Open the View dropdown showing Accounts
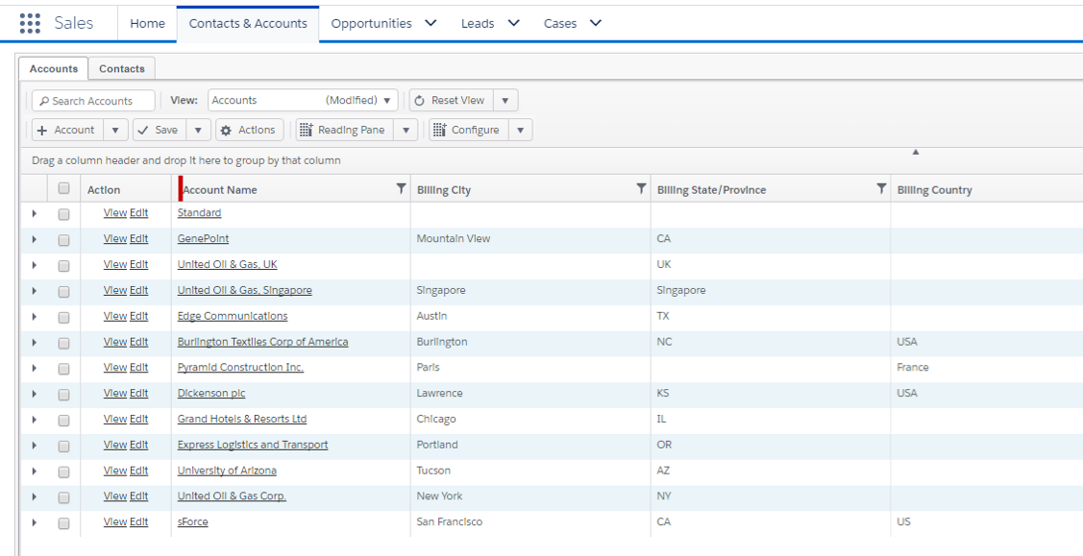The height and width of the screenshot is (556, 1083). 304,100
